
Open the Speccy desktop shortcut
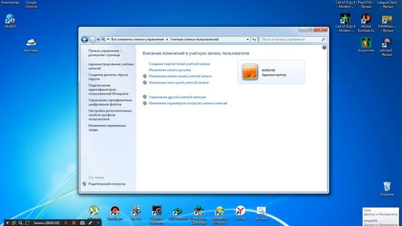pos(136,213)
